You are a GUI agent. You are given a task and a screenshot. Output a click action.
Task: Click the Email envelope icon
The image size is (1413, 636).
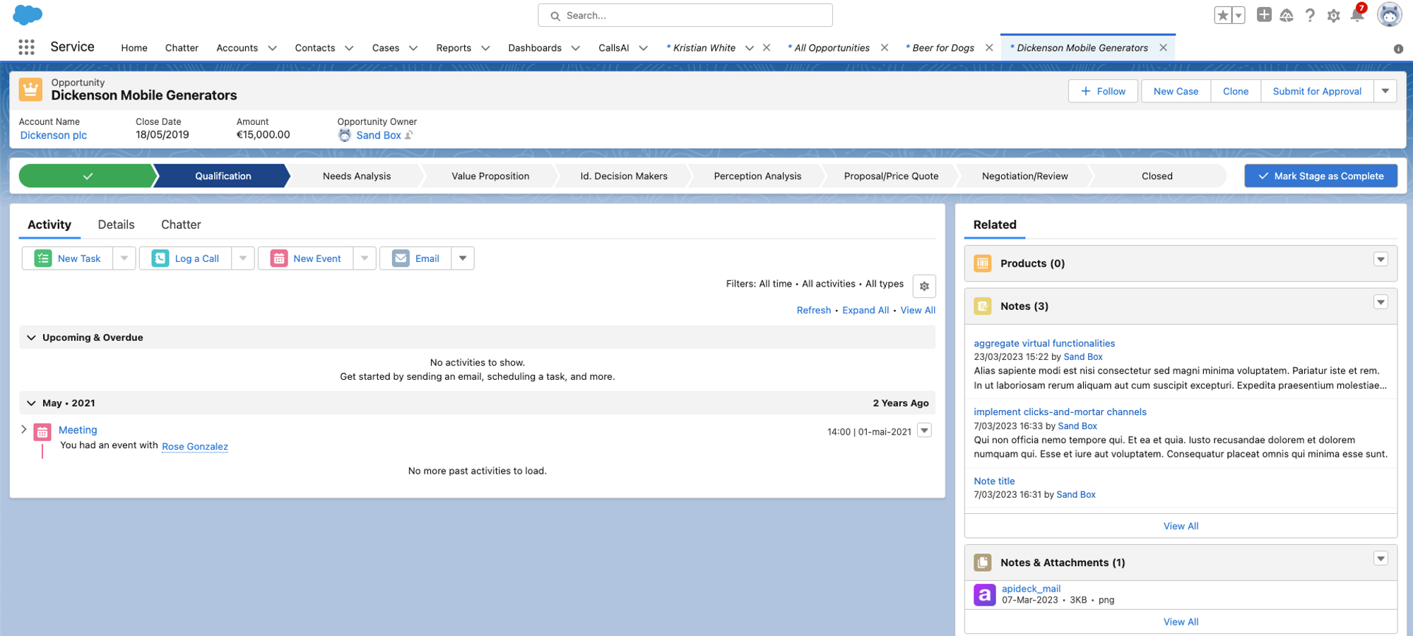tap(401, 258)
